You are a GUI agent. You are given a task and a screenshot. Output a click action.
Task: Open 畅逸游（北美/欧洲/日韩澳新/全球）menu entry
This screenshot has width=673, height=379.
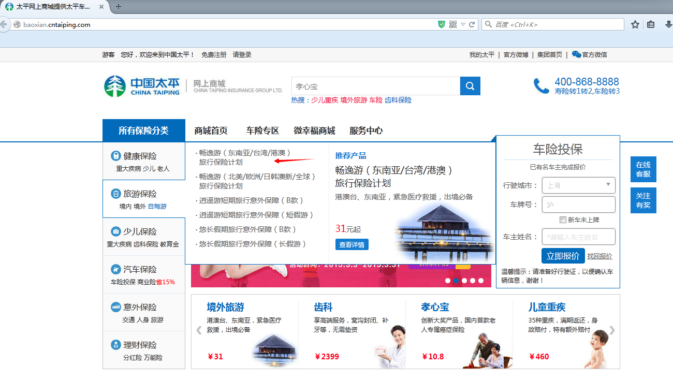pyautogui.click(x=257, y=181)
